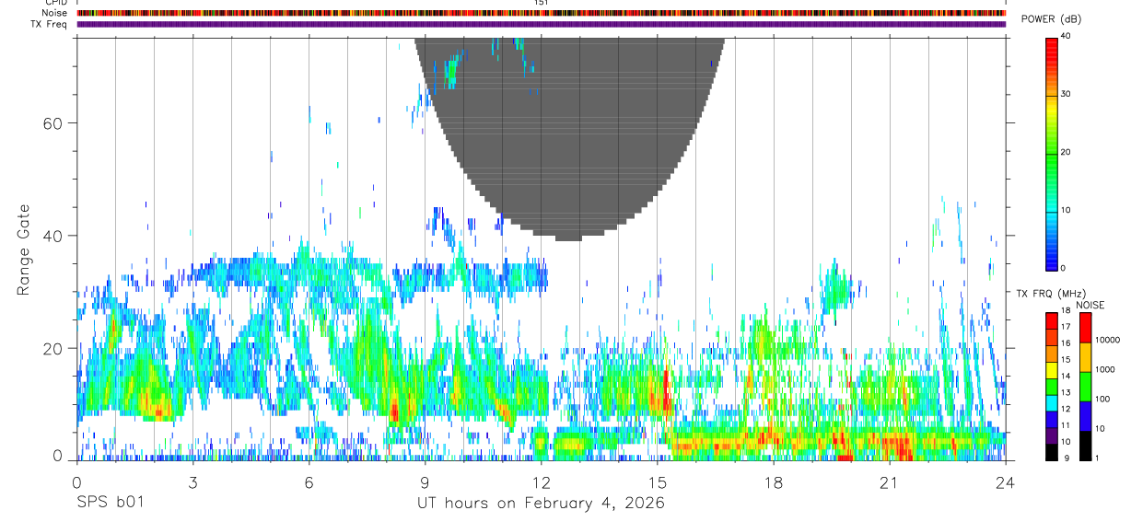Image resolution: width=1131 pixels, height=522 pixels.
Task: Click the TX Freq row label at top
Action: 50,24
